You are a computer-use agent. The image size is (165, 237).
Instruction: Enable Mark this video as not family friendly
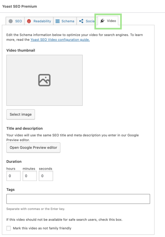click(9, 228)
